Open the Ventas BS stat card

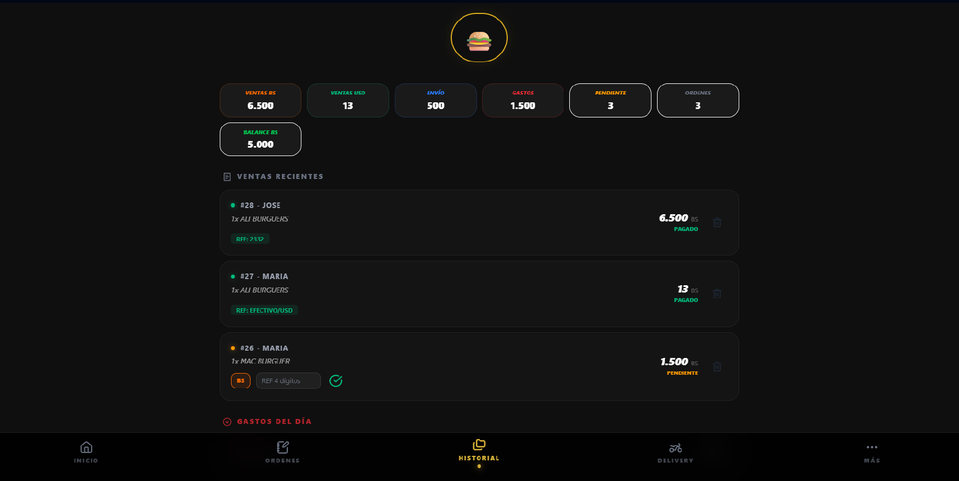point(261,100)
